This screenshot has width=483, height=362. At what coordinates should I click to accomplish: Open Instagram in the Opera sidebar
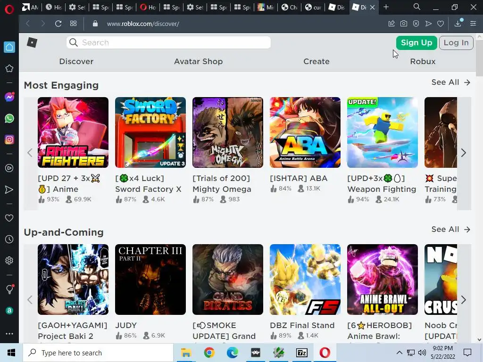point(9,140)
